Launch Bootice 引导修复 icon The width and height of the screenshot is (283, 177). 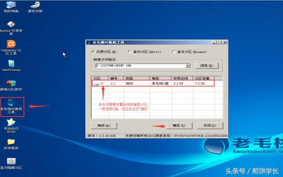click(x=11, y=27)
